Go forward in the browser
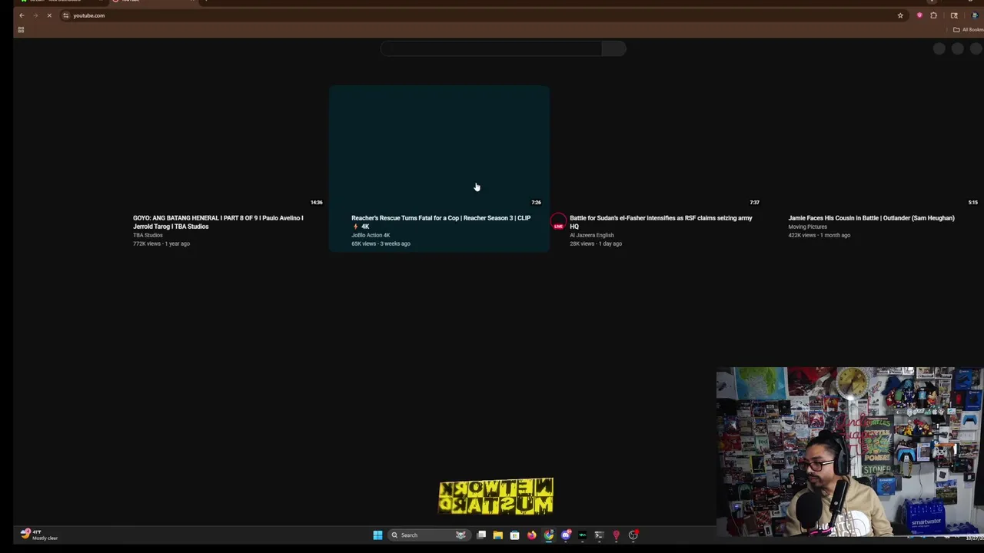 pos(35,15)
